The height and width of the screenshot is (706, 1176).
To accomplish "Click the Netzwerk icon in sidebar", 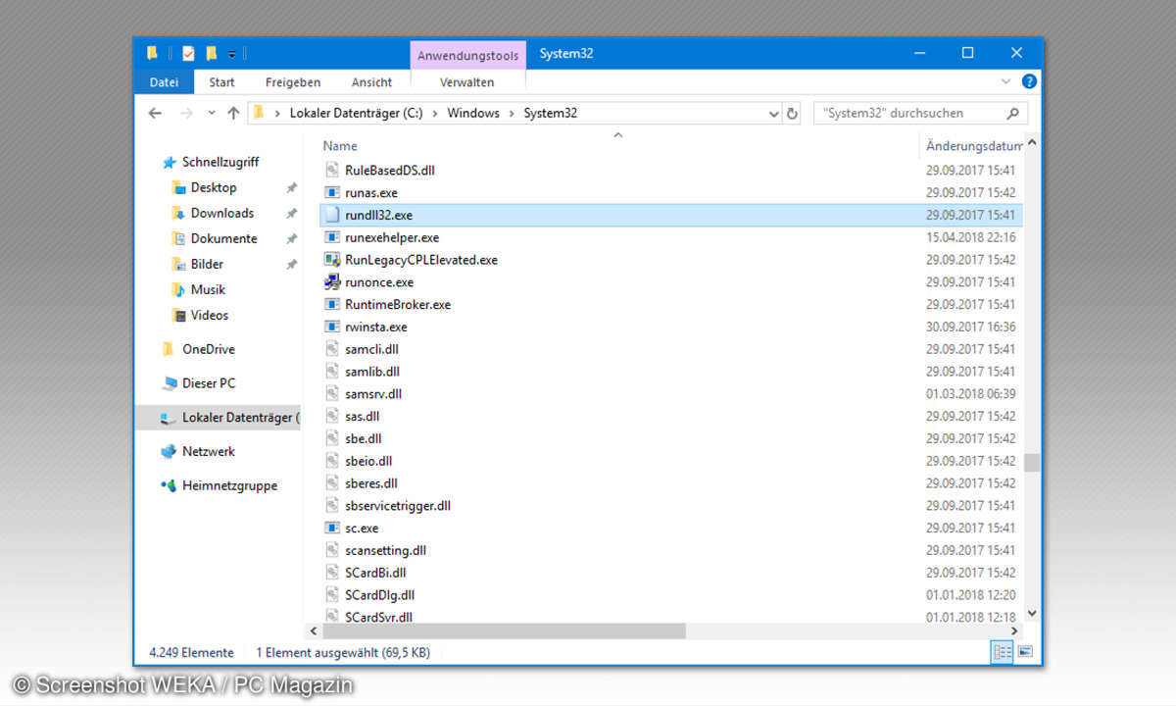I will tap(169, 452).
